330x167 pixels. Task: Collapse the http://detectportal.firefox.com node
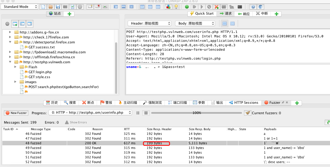(10, 42)
